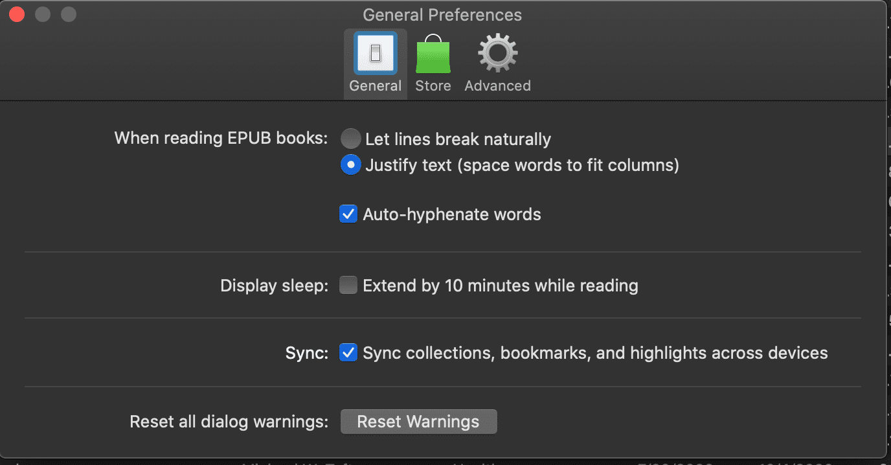Untick the Auto-hyphenate words checkbox
891x465 pixels.
point(348,214)
